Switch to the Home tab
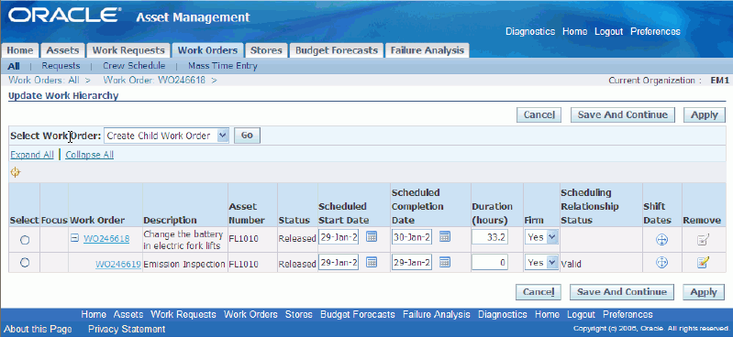Viewport: 733px width, 337px height. (x=20, y=50)
